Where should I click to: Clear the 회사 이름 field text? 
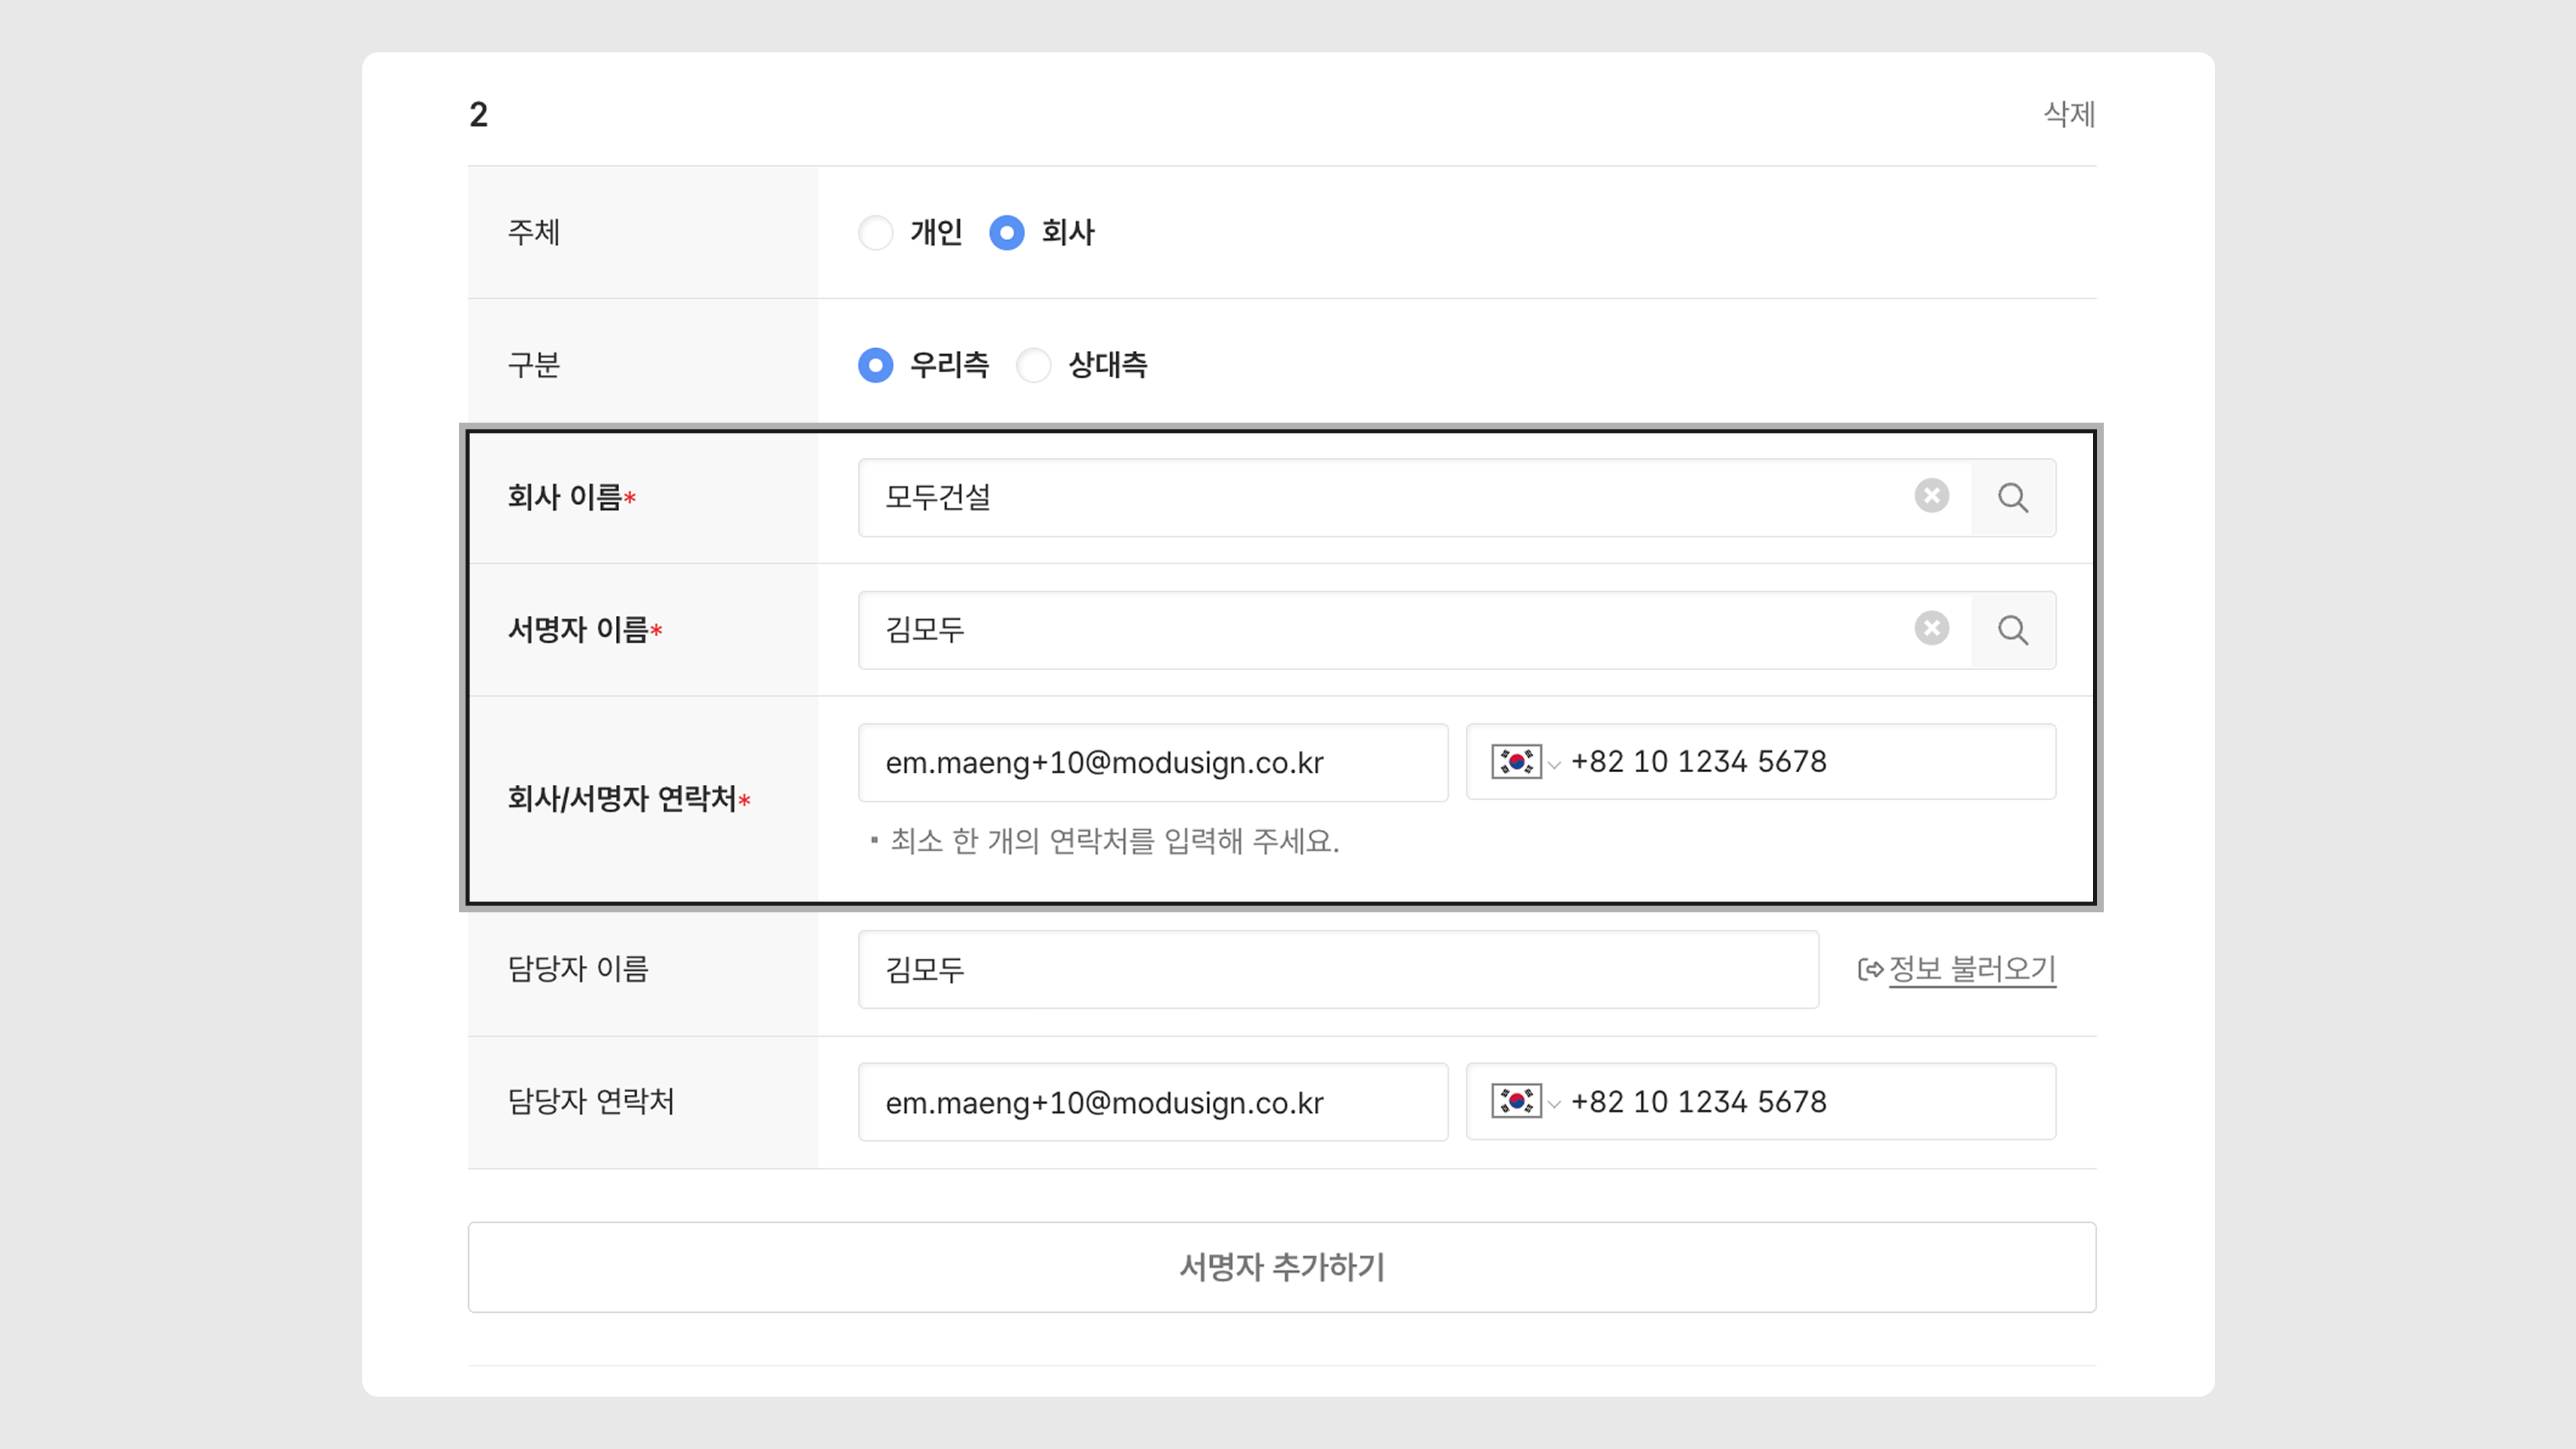point(1931,496)
